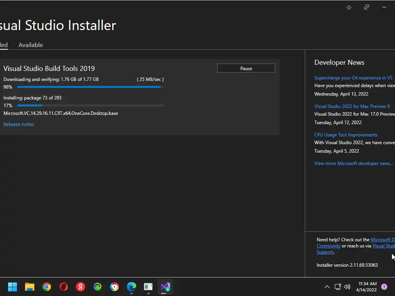This screenshot has width=395, height=296.
Task: Select 'Installer version 2.11.69.53063' text
Action: 347,265
